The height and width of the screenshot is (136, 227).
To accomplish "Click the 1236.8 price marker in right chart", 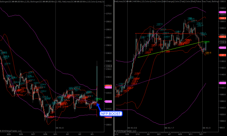I will coord(222,42).
